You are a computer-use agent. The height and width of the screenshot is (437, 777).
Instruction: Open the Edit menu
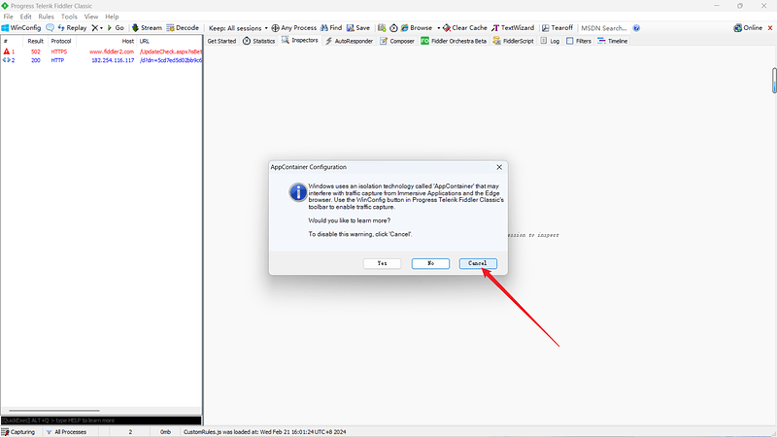pos(26,17)
